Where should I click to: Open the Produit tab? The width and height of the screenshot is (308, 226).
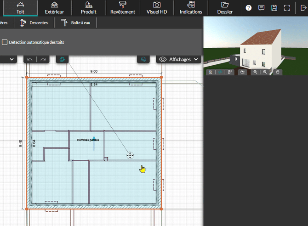(x=89, y=8)
